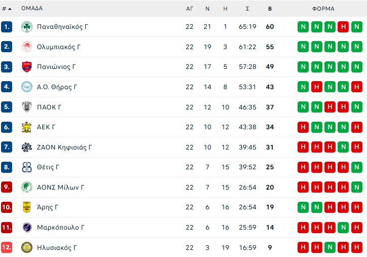Image resolution: width=367 pixels, height=257 pixels.
Task: Click the ΑΟΝΣ Μίλων Γ helmet logo
Action: (x=27, y=188)
